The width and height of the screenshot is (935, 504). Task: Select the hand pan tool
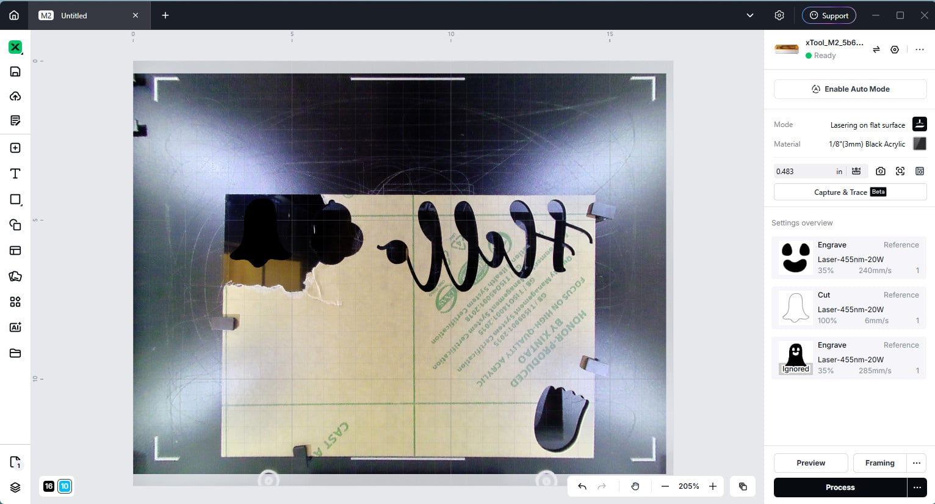click(635, 486)
